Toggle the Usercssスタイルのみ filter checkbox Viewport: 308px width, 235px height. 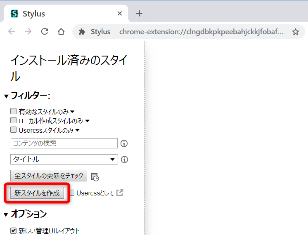pyautogui.click(x=14, y=130)
